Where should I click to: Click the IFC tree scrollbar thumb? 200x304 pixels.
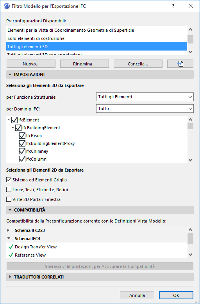click(190, 126)
